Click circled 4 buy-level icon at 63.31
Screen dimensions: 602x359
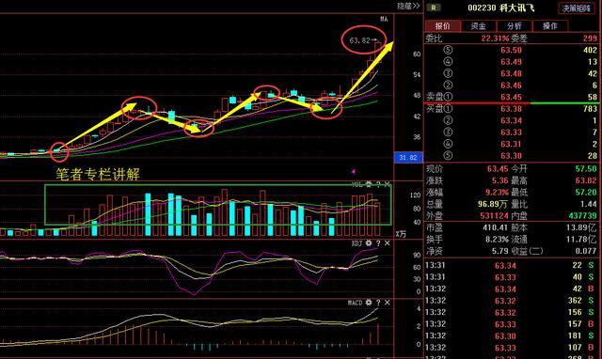[448, 144]
